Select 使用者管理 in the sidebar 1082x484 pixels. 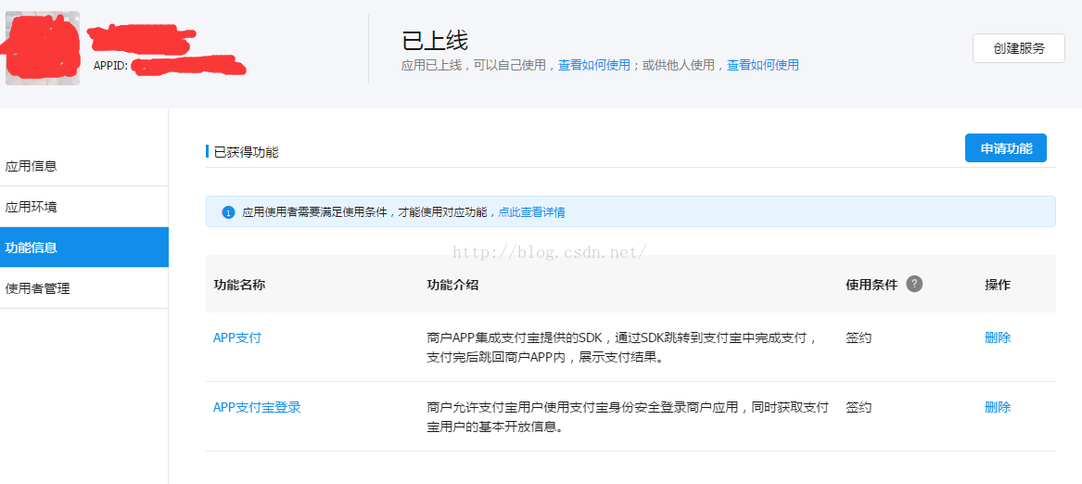(x=84, y=288)
